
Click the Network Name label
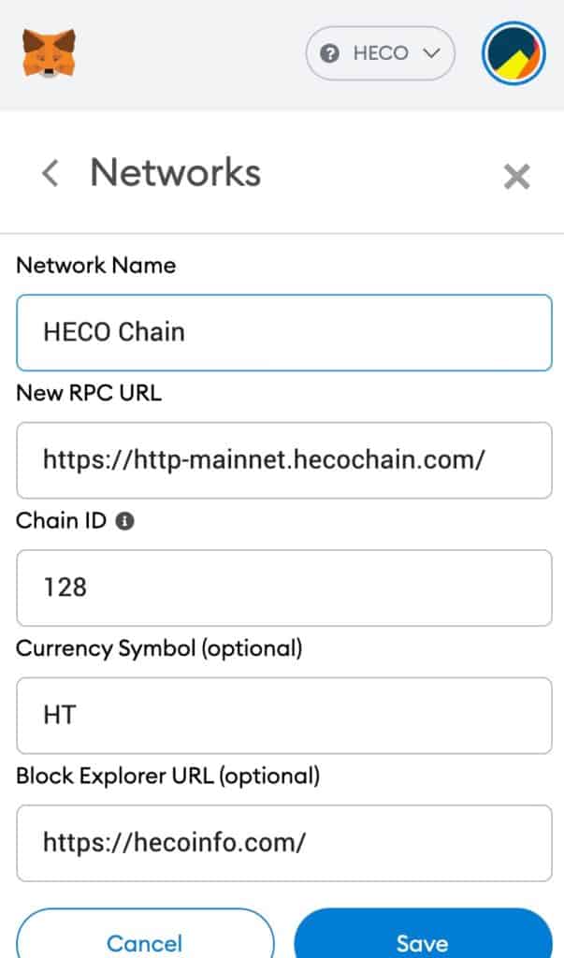[96, 265]
